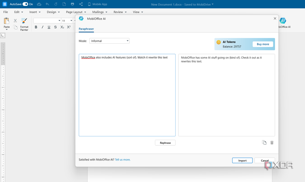Screen dimensions: 305x182
Task: Open the Mailings menu
Action: [x=99, y=12]
